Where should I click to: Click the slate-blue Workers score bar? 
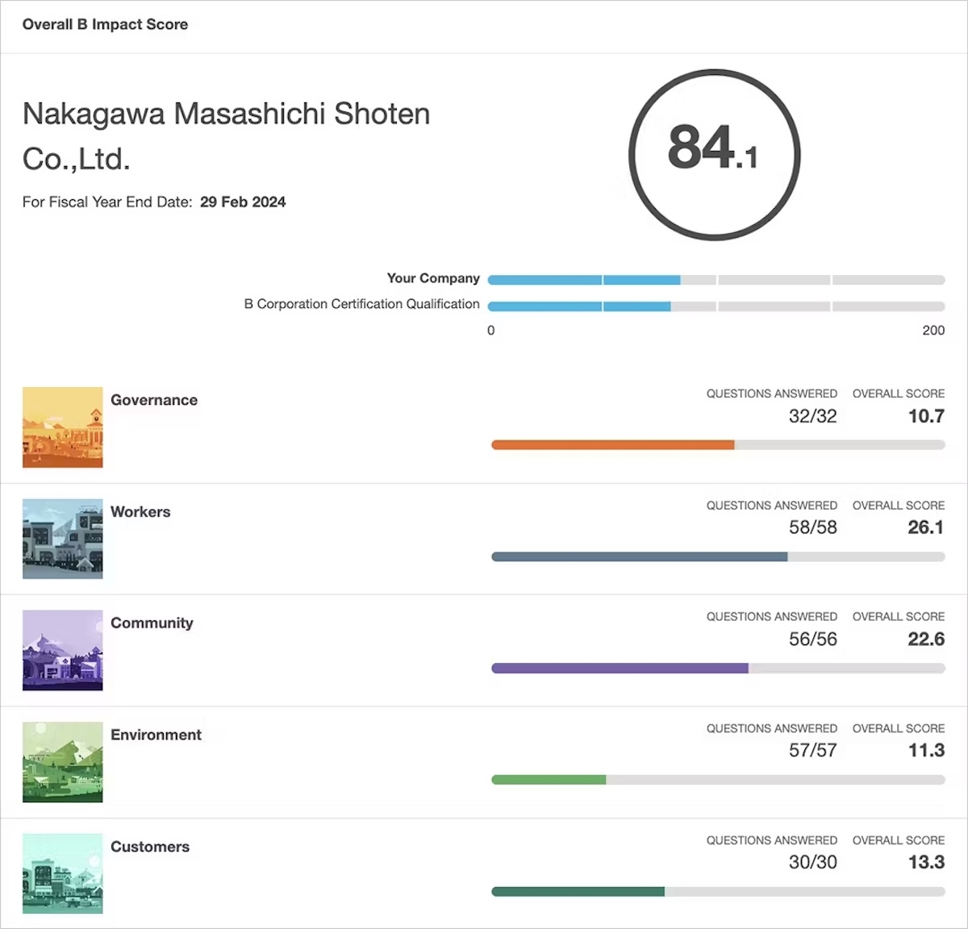click(639, 556)
